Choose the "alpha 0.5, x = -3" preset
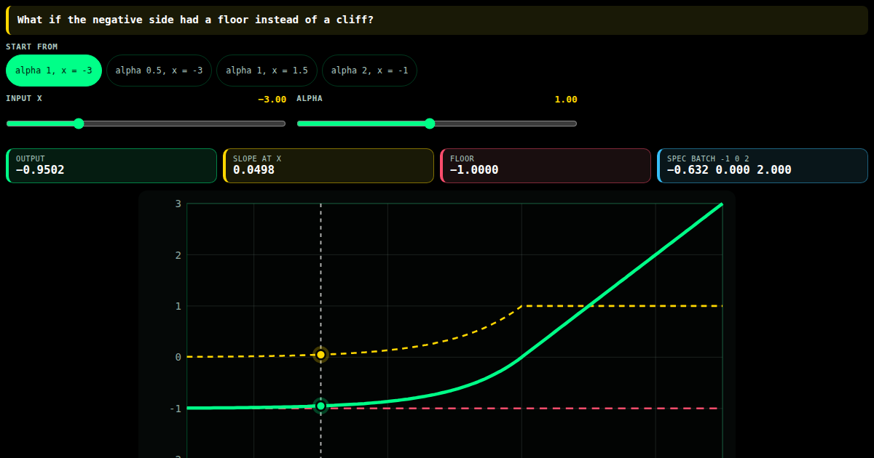Image resolution: width=874 pixels, height=458 pixels. click(159, 71)
